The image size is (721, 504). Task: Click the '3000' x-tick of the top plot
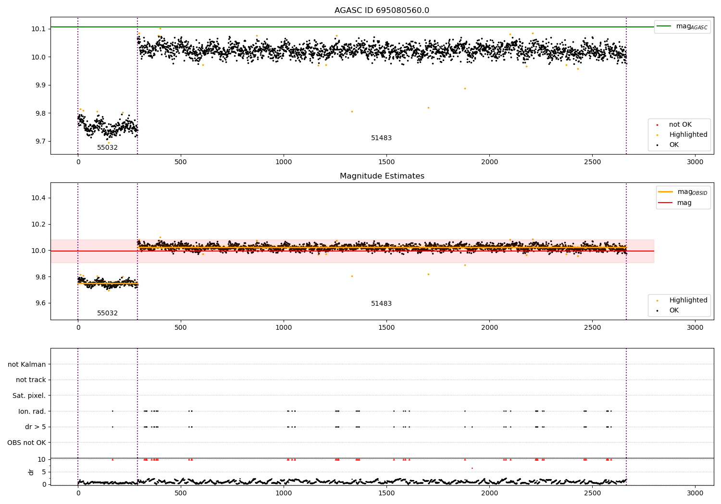pos(695,162)
